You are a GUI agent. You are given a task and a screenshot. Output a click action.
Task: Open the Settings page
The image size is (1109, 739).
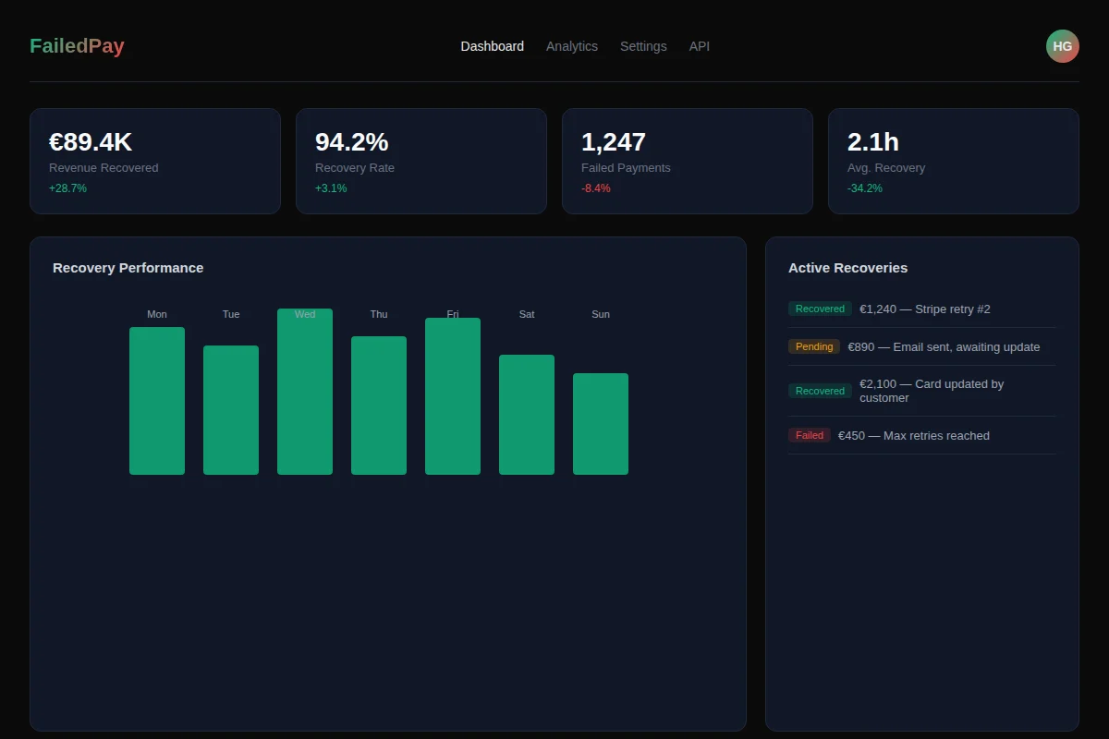tap(642, 46)
